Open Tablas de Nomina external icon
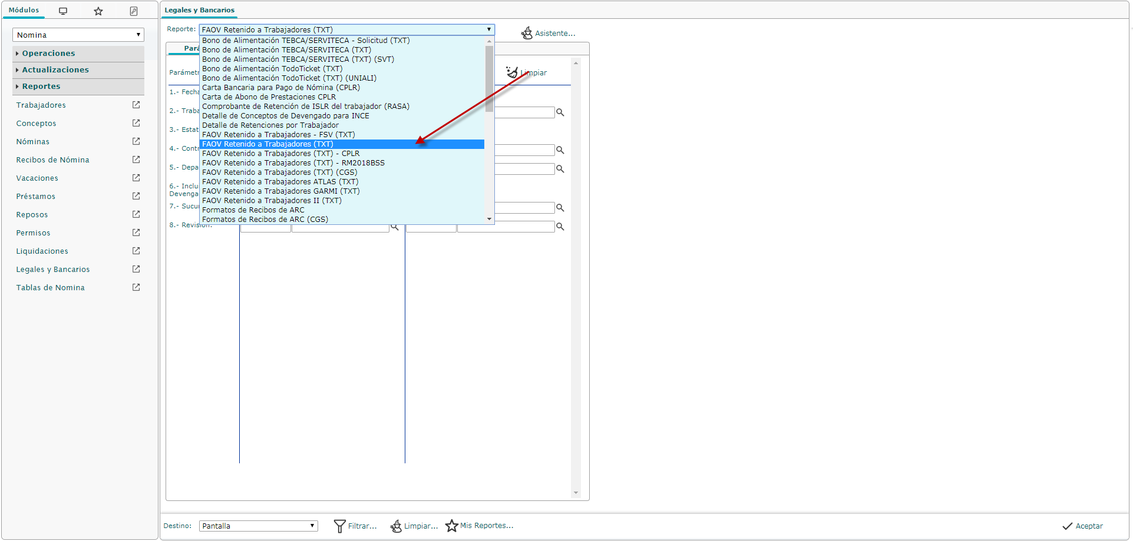 point(136,287)
